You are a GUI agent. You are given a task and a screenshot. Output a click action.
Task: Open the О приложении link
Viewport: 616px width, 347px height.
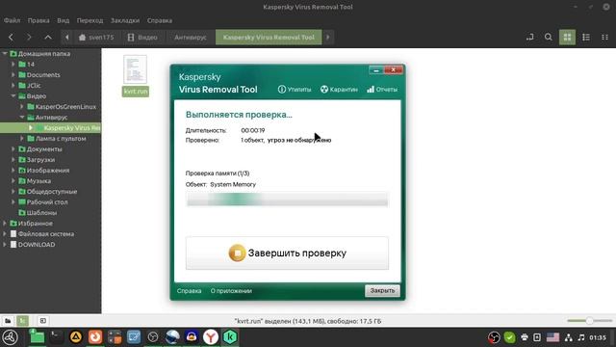coord(231,291)
